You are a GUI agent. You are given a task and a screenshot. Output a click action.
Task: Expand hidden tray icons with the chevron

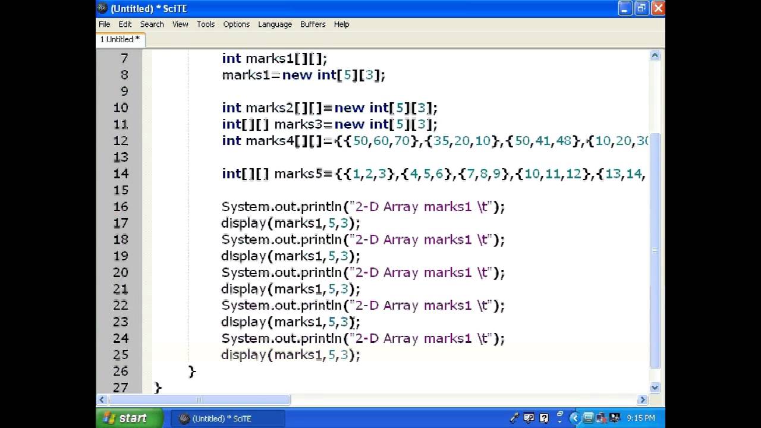point(574,418)
